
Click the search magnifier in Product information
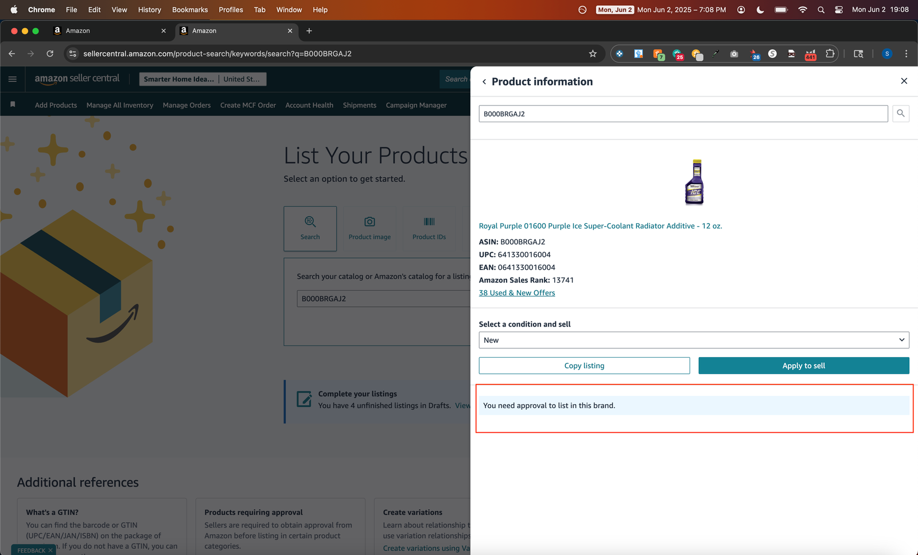click(901, 114)
